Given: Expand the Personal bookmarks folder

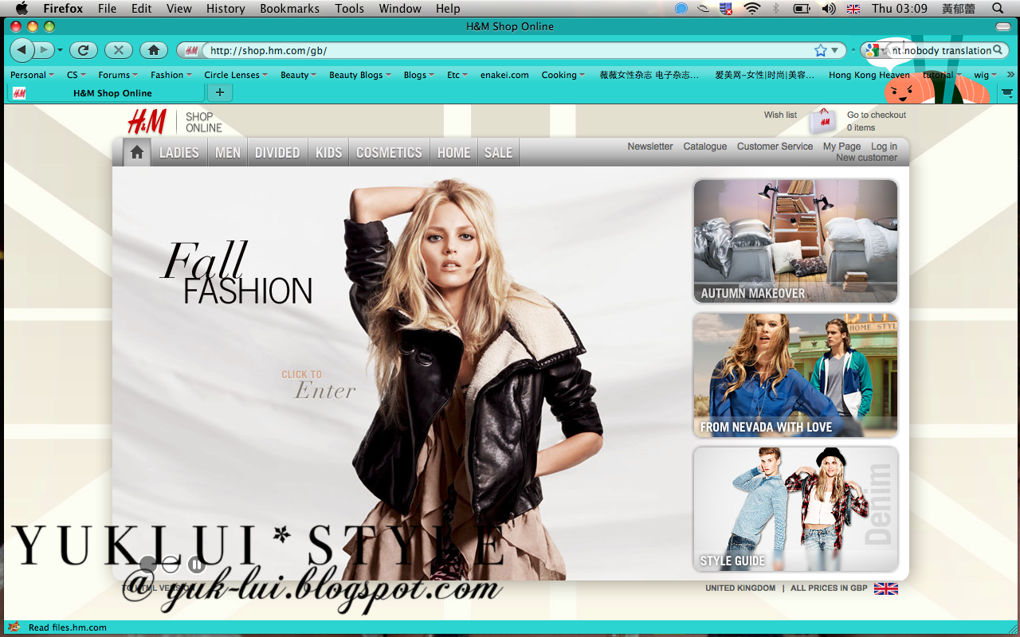Looking at the screenshot, I should [x=32, y=75].
